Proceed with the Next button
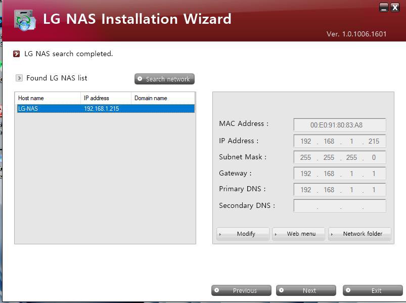Screen dimensions: 406x303 (x=306, y=290)
